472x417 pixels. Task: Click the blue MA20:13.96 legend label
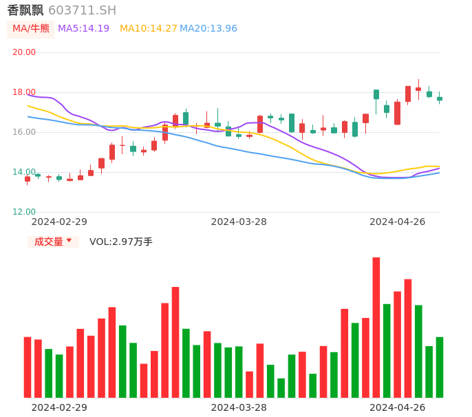point(208,29)
